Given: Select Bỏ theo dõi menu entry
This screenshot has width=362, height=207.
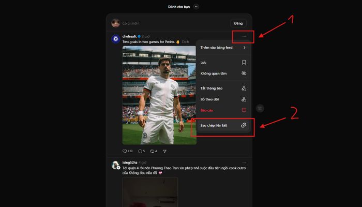Looking at the screenshot, I should (223, 99).
